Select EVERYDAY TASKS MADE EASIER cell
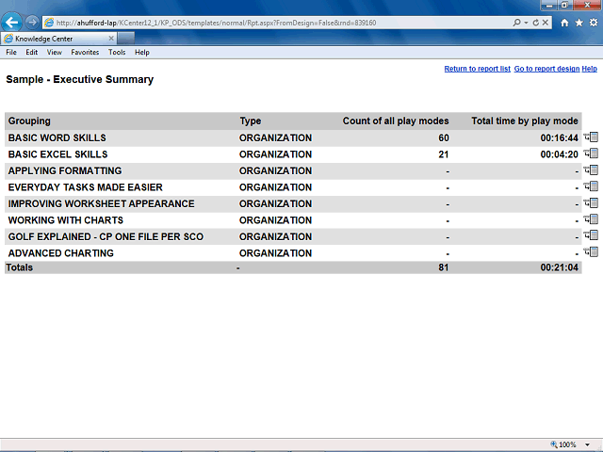 86,187
